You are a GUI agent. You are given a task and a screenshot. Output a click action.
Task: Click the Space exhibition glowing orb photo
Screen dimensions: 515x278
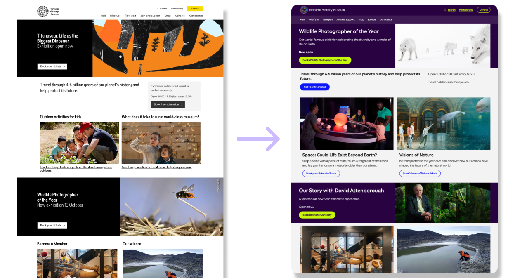pyautogui.click(x=347, y=124)
